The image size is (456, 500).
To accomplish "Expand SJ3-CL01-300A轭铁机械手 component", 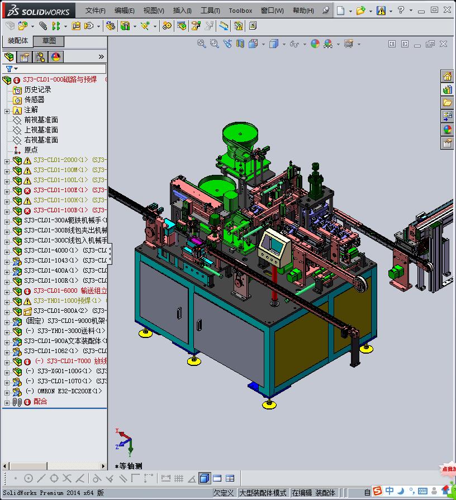I will tap(7, 222).
